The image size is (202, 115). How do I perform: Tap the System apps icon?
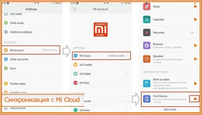(6, 84)
